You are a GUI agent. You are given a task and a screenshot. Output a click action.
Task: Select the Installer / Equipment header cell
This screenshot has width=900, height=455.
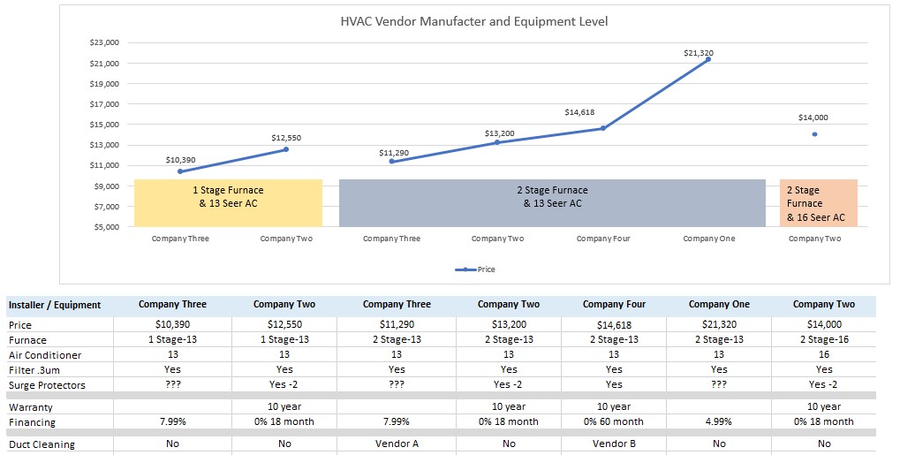[55, 305]
